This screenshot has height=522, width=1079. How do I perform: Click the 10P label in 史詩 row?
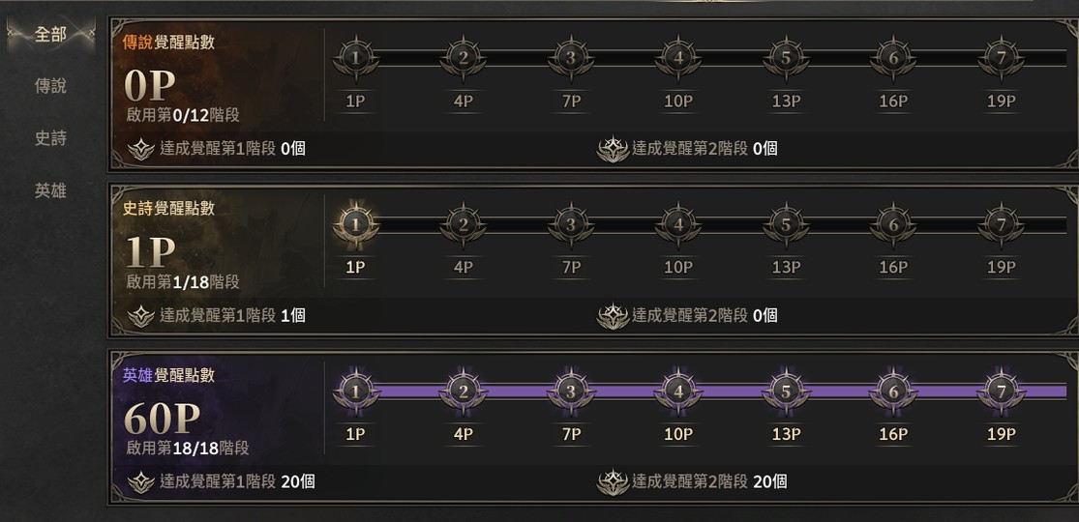[678, 268]
